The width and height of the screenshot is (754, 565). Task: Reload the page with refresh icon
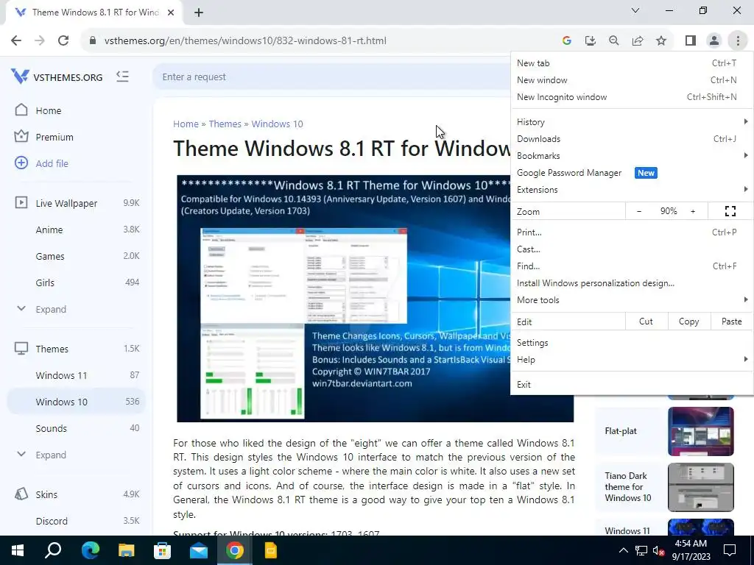point(63,41)
